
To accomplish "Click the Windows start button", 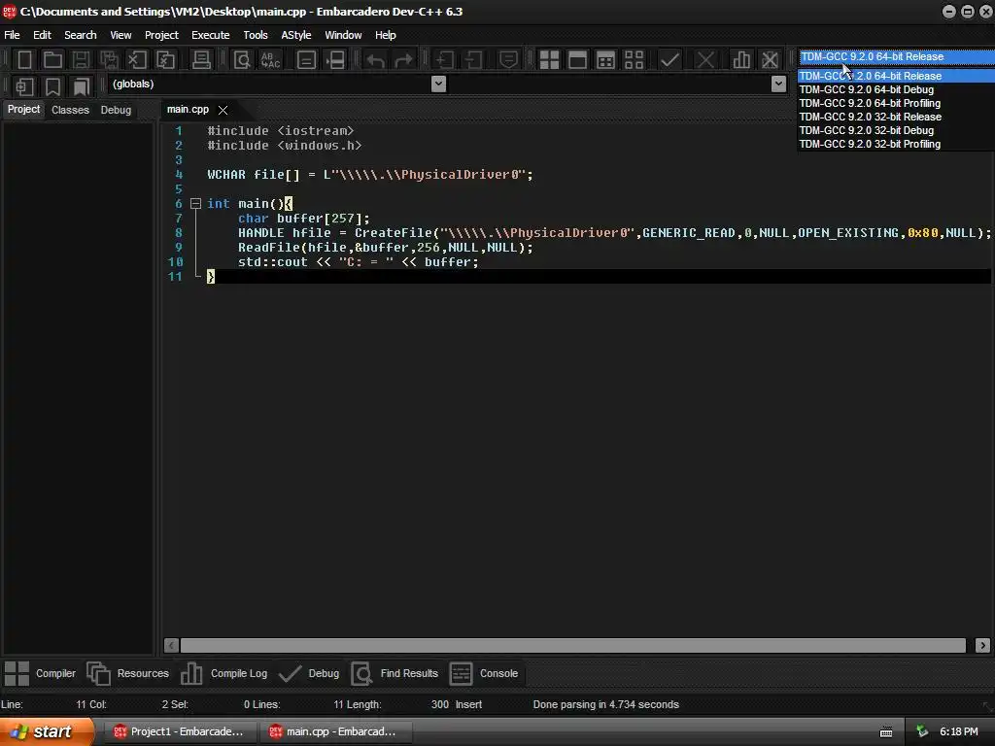I will [x=46, y=731].
